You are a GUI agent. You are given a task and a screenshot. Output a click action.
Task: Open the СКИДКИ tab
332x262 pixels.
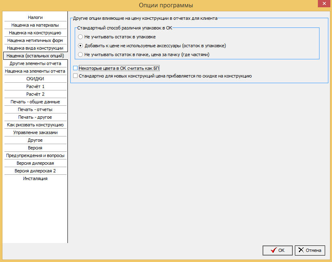(x=35, y=79)
